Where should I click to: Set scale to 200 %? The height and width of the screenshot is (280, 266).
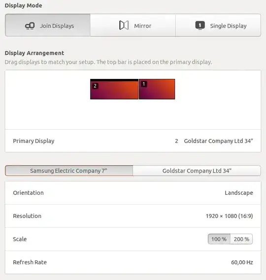241,239
